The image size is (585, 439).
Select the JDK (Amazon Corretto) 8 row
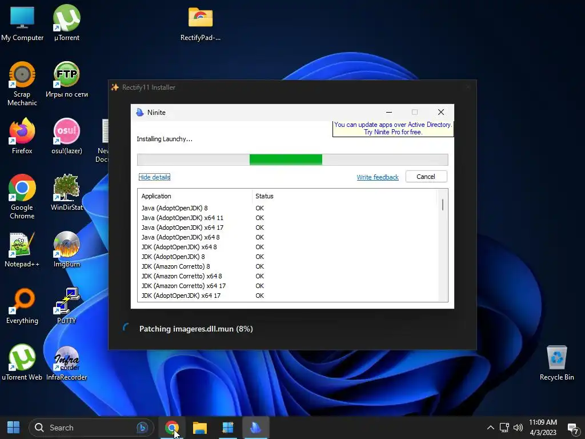pyautogui.click(x=287, y=266)
